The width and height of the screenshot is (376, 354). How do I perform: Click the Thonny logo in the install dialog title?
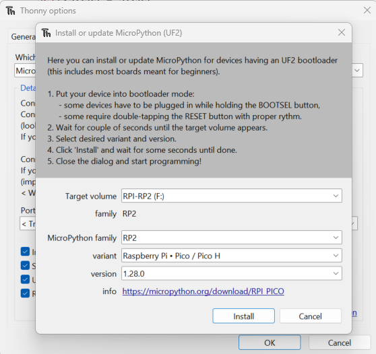pyautogui.click(x=46, y=33)
